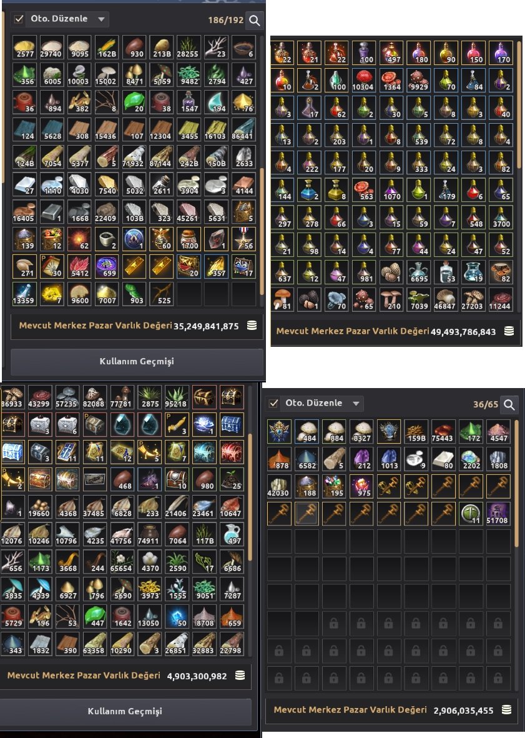Click the search magnifier beside 36/65

coord(509,404)
